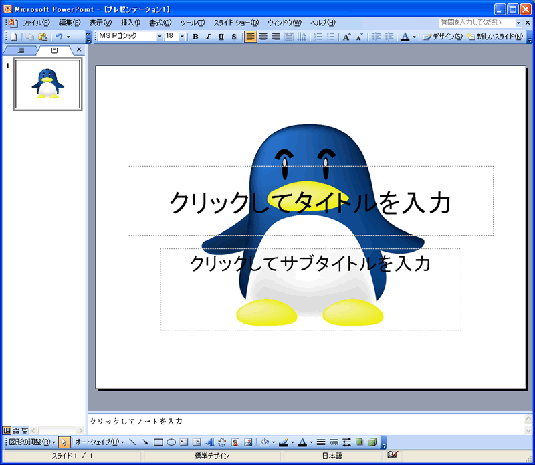Open the help question box dropdown arrow
This screenshot has width=535, height=465.
(518, 23)
